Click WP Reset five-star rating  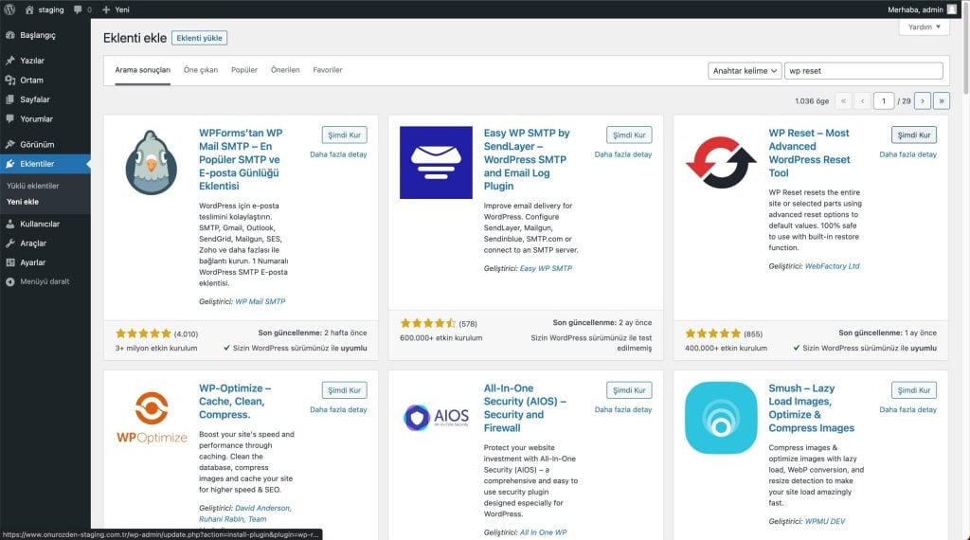point(712,333)
